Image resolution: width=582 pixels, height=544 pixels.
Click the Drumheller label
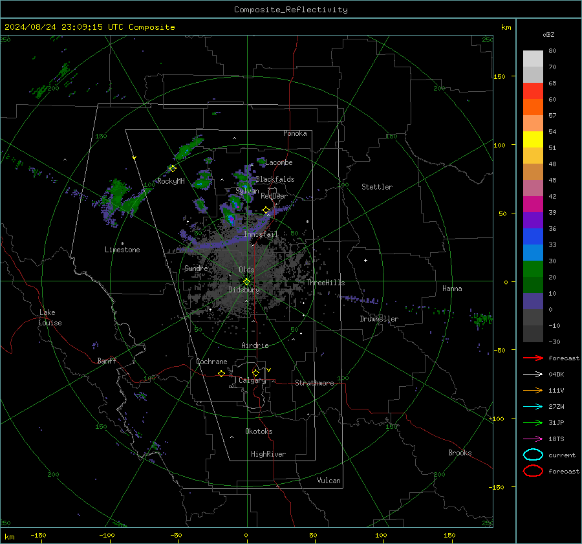pyautogui.click(x=379, y=319)
